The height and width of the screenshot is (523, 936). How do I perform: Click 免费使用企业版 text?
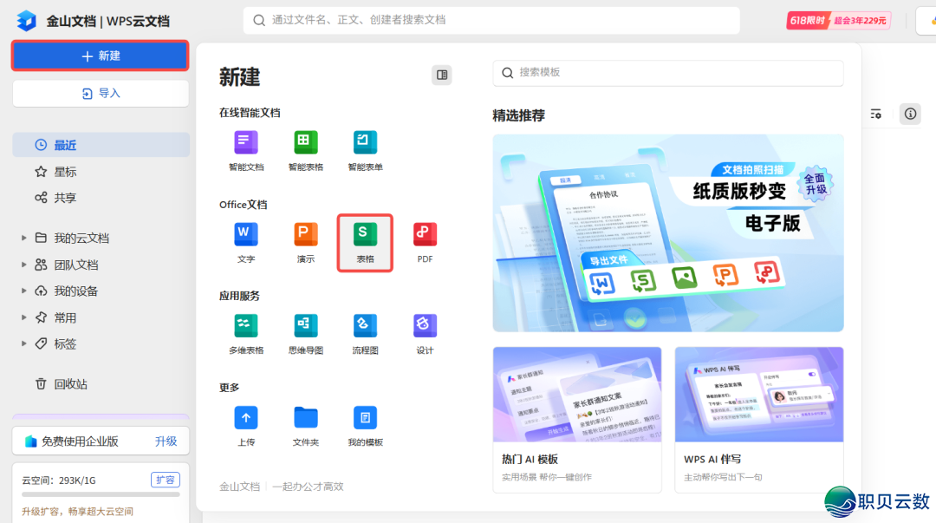tap(80, 441)
